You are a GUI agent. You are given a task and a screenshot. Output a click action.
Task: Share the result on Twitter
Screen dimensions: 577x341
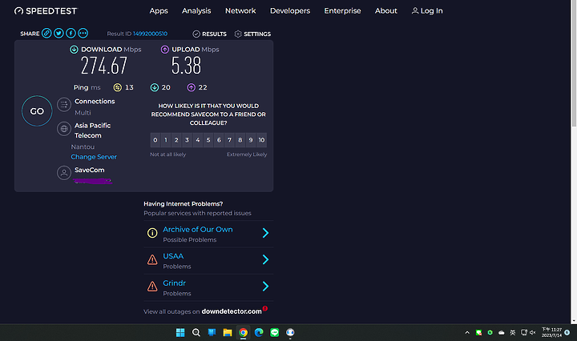[59, 33]
